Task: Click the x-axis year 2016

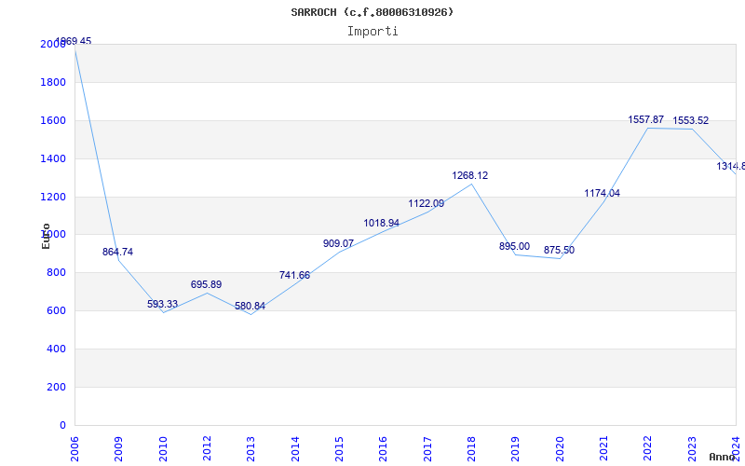Action: coord(383,448)
